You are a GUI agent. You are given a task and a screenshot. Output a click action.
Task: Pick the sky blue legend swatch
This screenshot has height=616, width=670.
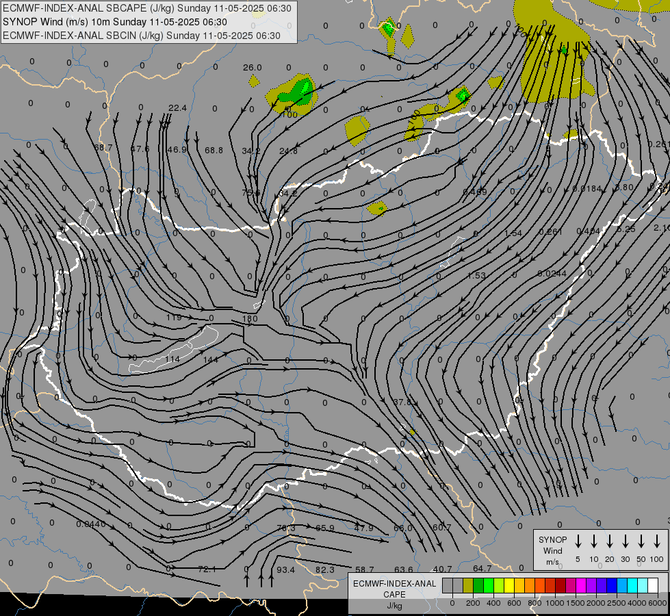(x=622, y=585)
